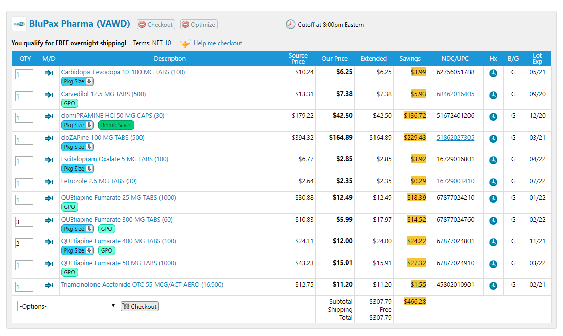Click the BluPax Pharma logo icon

tap(19, 24)
